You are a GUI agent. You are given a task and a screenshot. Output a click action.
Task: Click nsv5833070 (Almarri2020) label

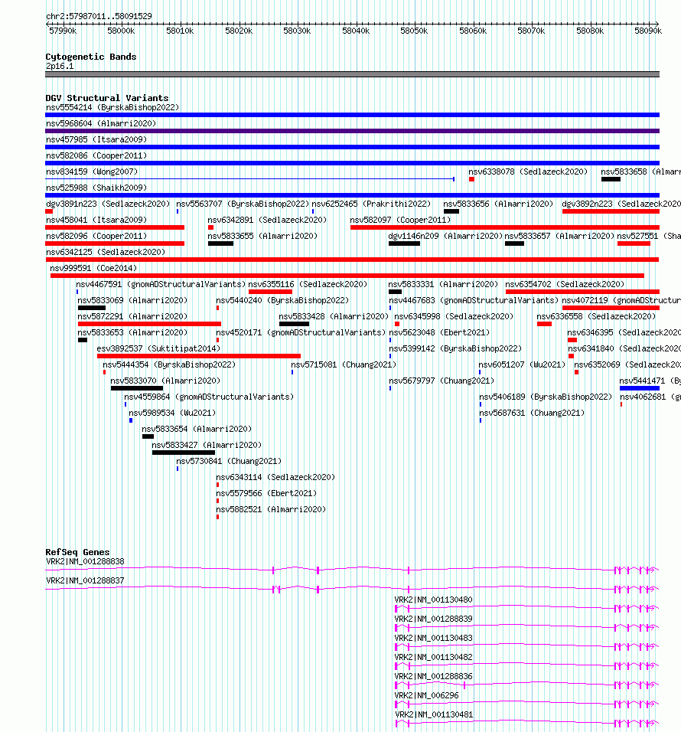(165, 381)
